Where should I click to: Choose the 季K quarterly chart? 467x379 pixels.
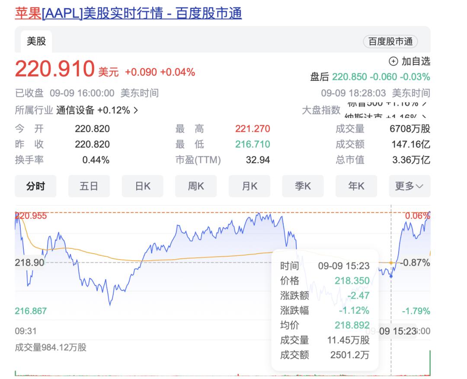(x=303, y=186)
